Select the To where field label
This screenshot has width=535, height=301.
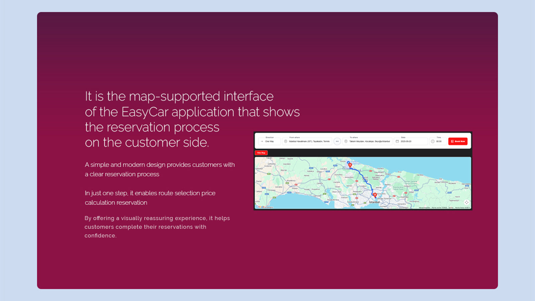click(x=354, y=137)
